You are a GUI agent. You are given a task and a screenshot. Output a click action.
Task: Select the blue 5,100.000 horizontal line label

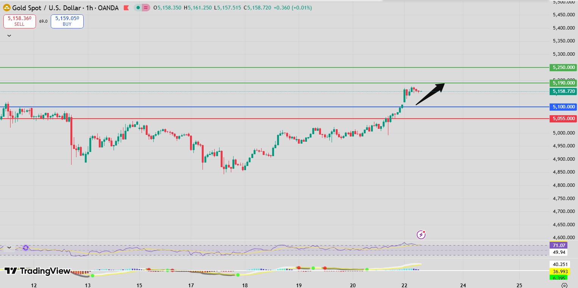coord(563,107)
